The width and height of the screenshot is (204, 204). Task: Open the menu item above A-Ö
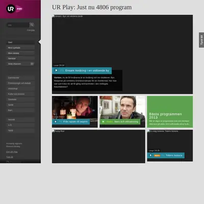[20, 120]
